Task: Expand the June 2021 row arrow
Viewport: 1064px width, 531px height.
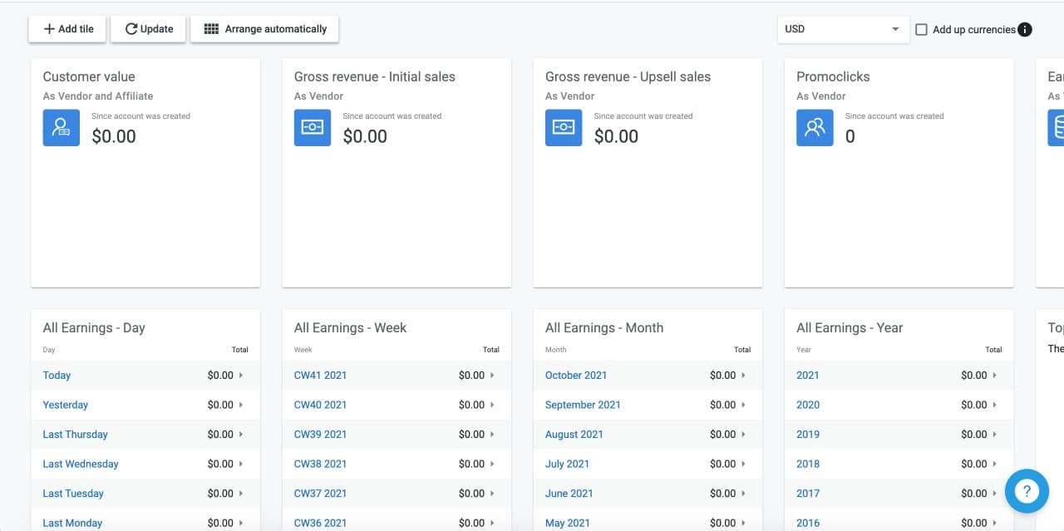Action: coord(743,494)
